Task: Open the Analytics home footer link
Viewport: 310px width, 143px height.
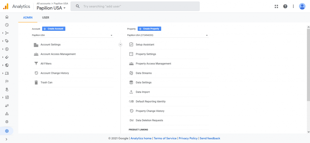Action: coord(141,138)
